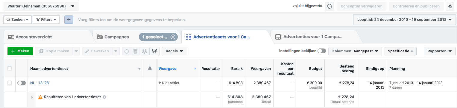Click the info icon after 'Resultaten van 1 advertentieset'

point(104,97)
